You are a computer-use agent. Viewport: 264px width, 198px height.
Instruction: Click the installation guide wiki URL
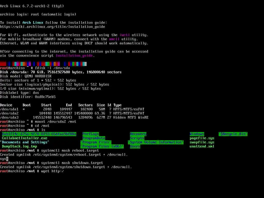[53, 27]
